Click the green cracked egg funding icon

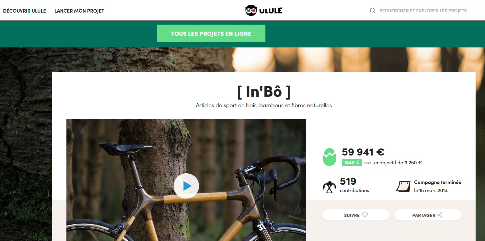pos(329,157)
